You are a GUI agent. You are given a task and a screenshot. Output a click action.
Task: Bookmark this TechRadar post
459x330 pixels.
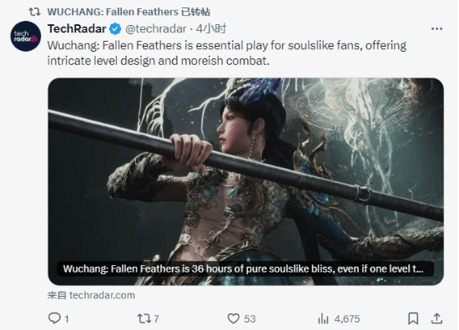point(413,318)
